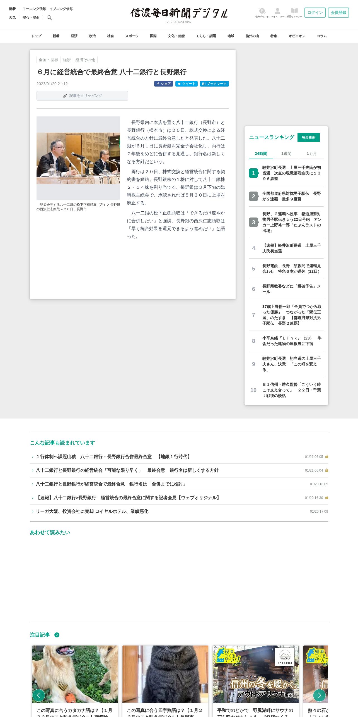This screenshot has width=358, height=717.
Task: Click the 信濃毎日新聞デジタル logo
Action: click(x=179, y=13)
